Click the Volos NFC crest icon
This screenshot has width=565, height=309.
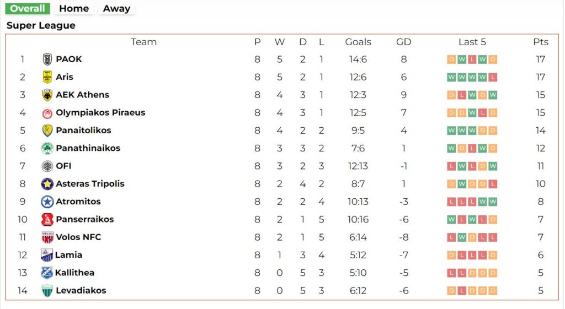pyautogui.click(x=47, y=237)
